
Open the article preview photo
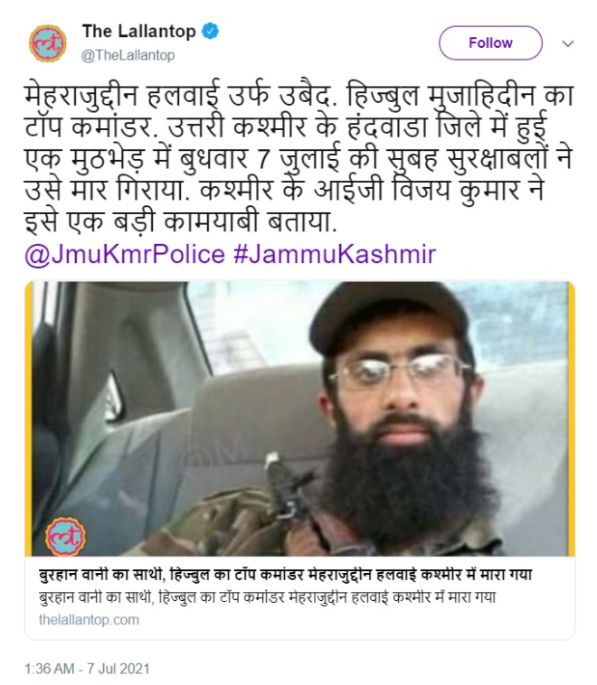pos(300,418)
